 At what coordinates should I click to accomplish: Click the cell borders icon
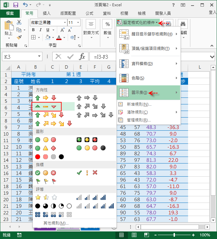coord(34,37)
